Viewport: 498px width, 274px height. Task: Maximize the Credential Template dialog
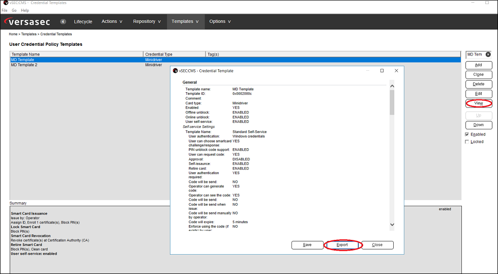pyautogui.click(x=382, y=71)
